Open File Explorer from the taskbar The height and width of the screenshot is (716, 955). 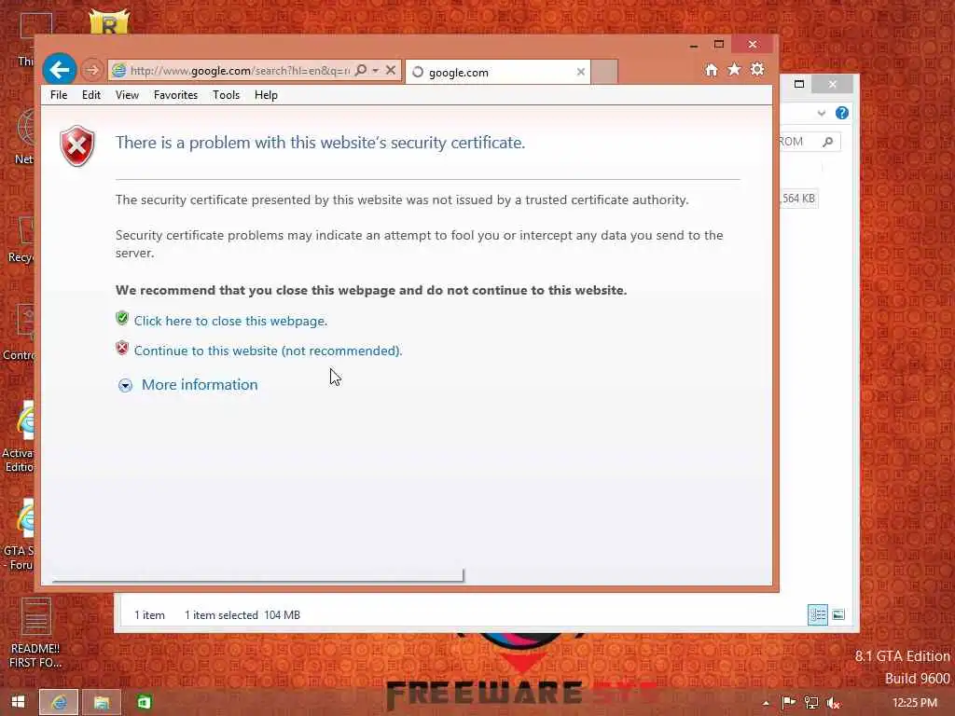[x=101, y=702]
